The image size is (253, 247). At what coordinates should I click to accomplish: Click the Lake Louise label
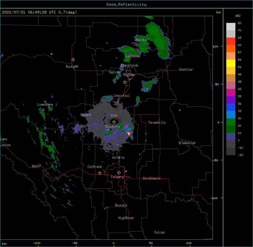(x=5, y=142)
